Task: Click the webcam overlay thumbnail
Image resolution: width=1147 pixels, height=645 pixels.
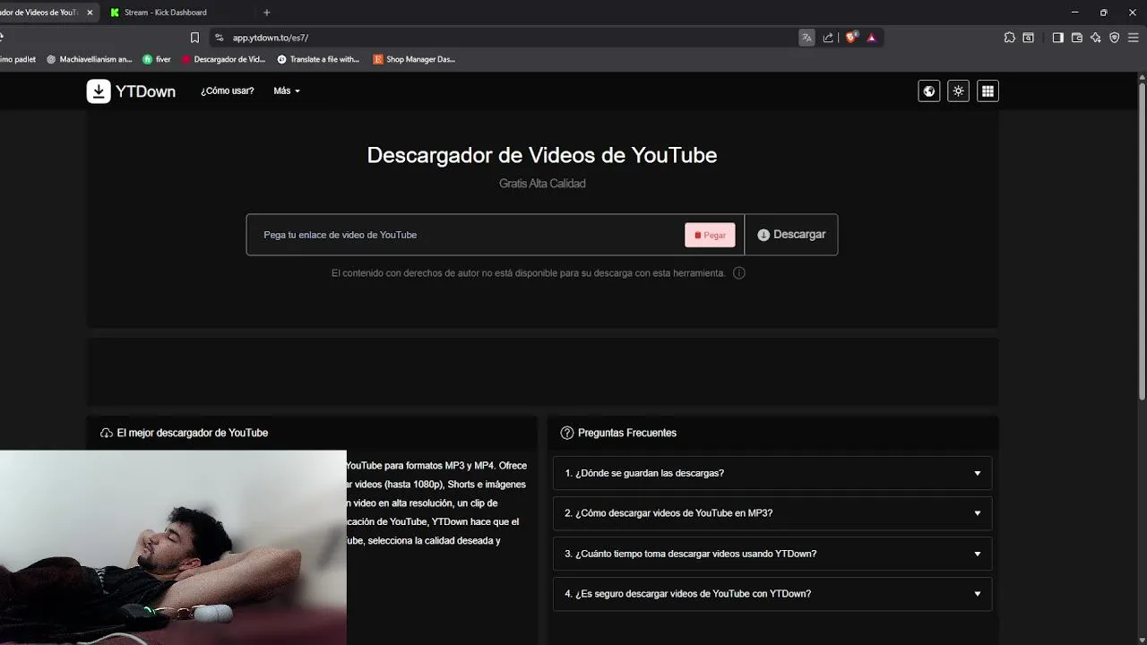Action: [x=173, y=547]
